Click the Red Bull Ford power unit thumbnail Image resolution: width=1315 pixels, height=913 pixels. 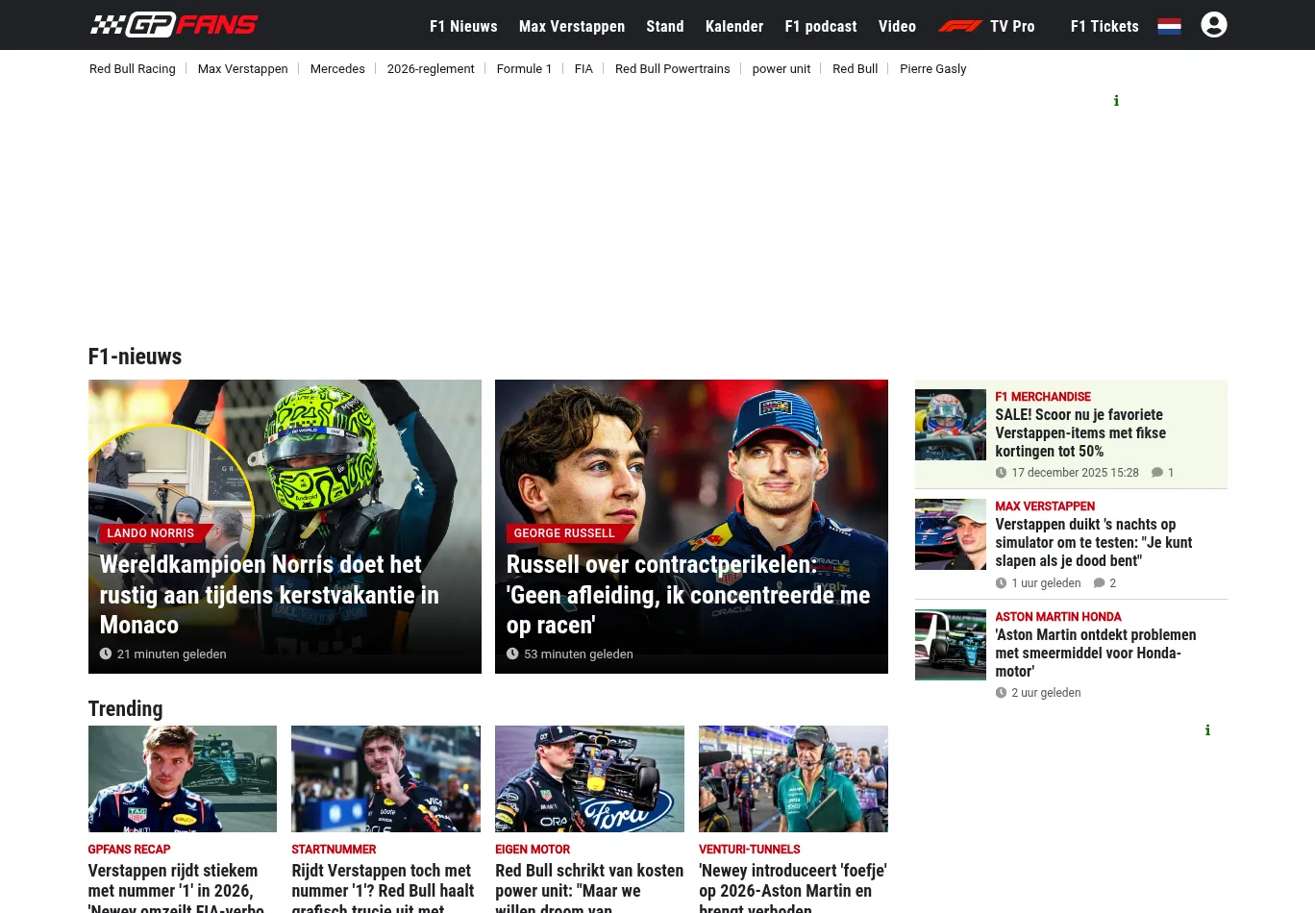pyautogui.click(x=589, y=778)
